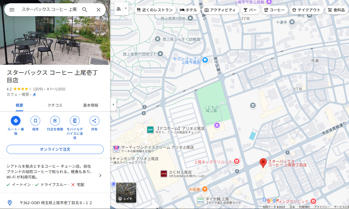Click the 保存 bookmark icon
349x209 pixels.
(35, 121)
